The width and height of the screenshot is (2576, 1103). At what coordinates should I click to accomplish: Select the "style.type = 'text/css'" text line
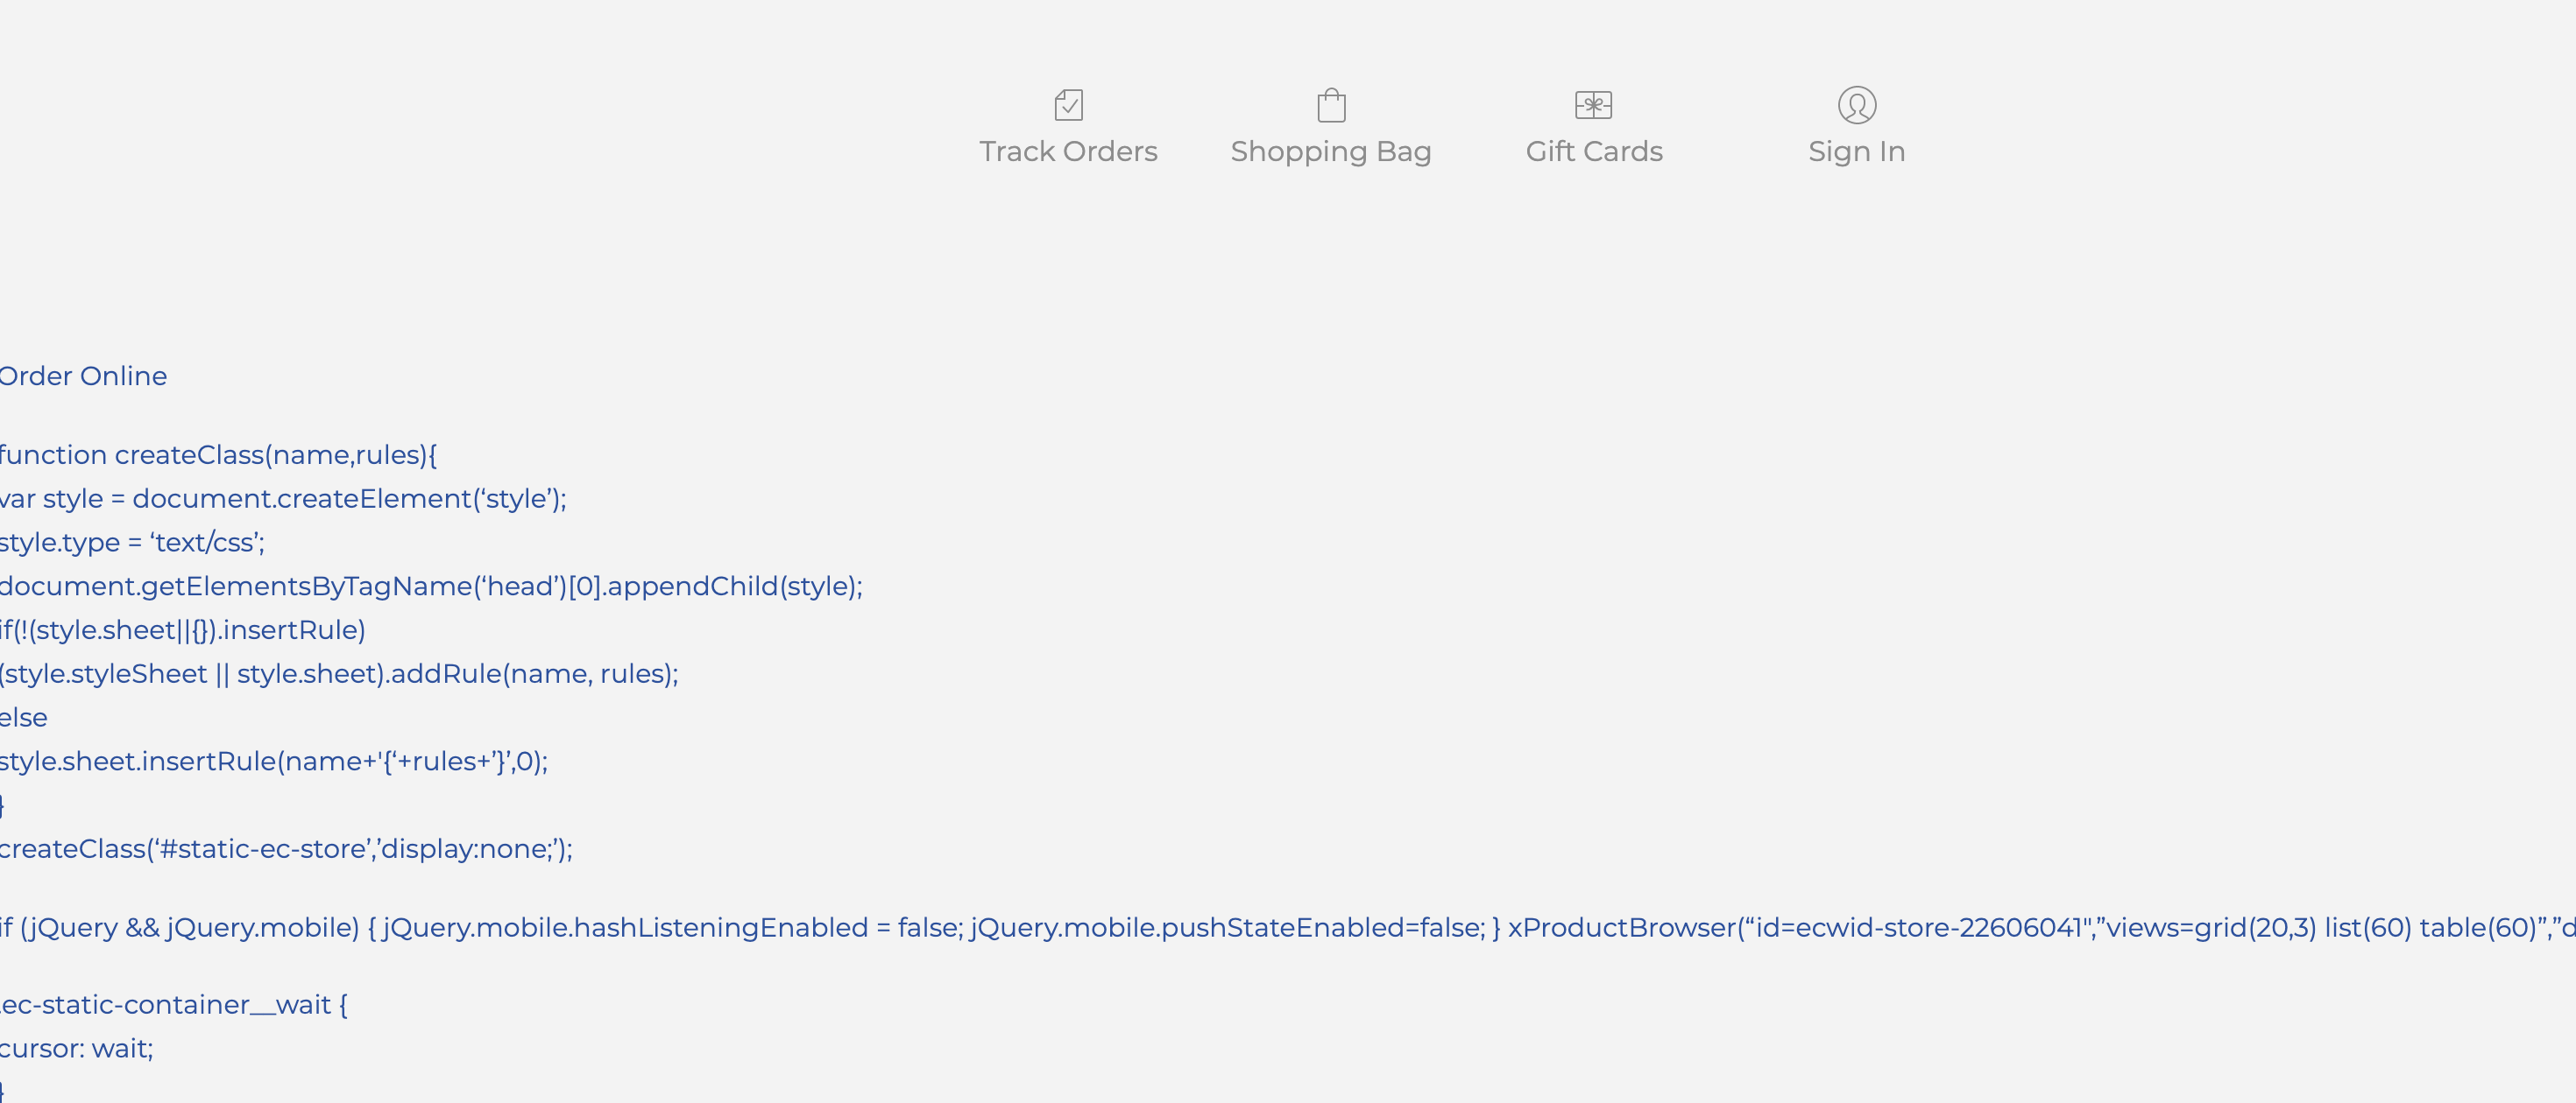132,543
